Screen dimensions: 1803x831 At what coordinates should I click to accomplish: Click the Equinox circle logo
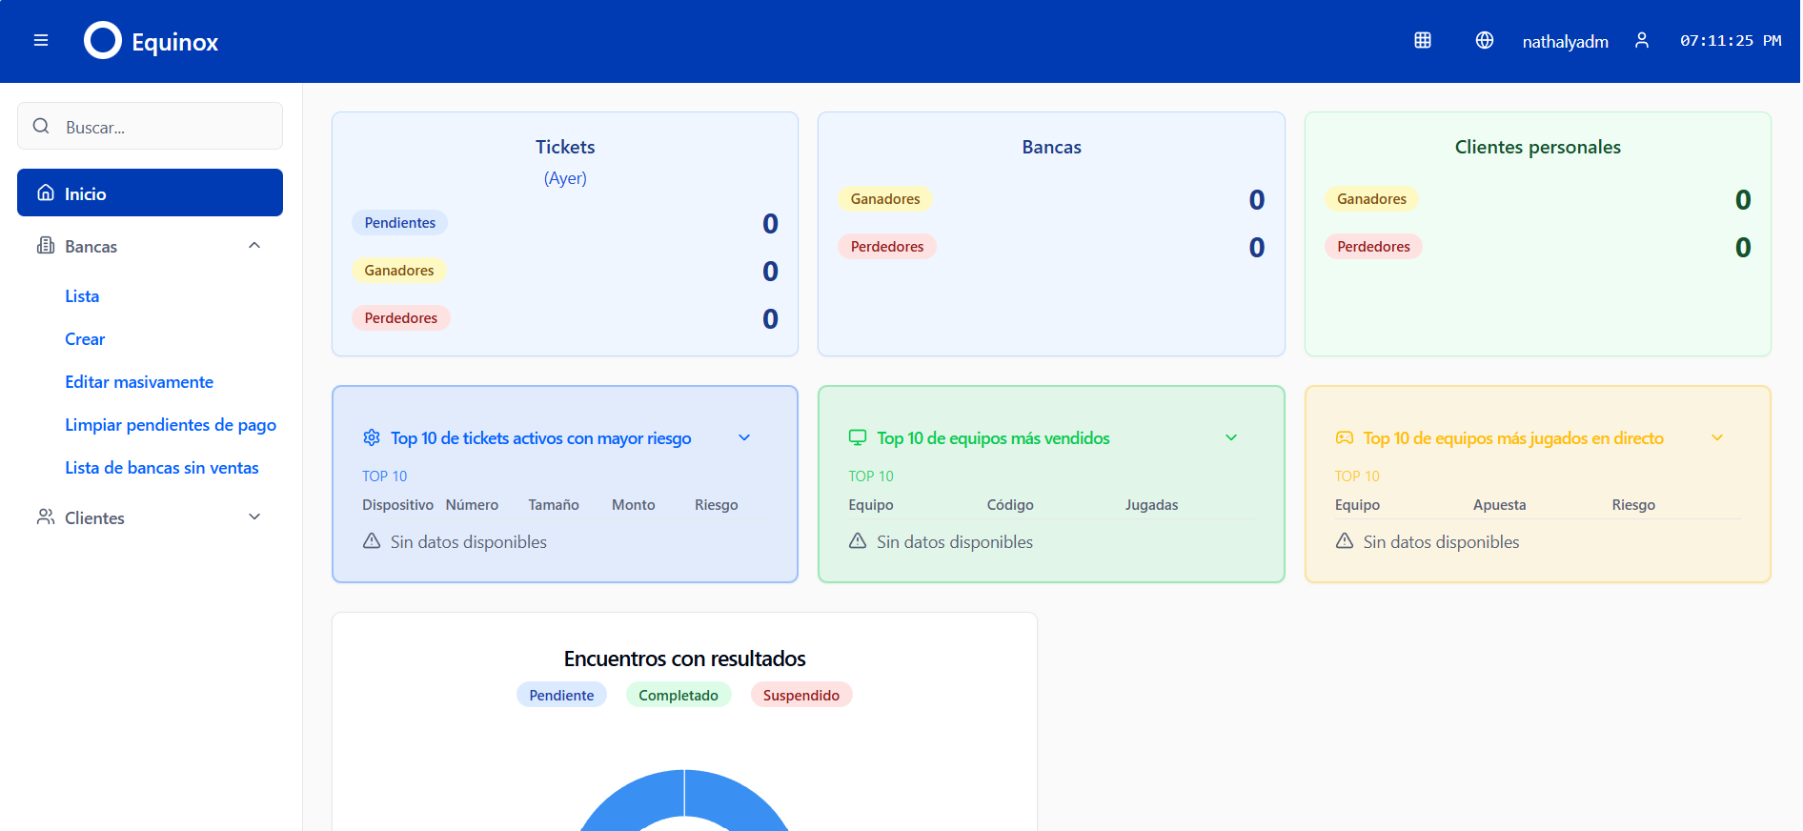(103, 41)
